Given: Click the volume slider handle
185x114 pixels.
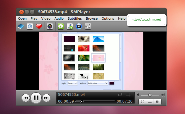Looking at the screenshot, I should click(x=150, y=95).
